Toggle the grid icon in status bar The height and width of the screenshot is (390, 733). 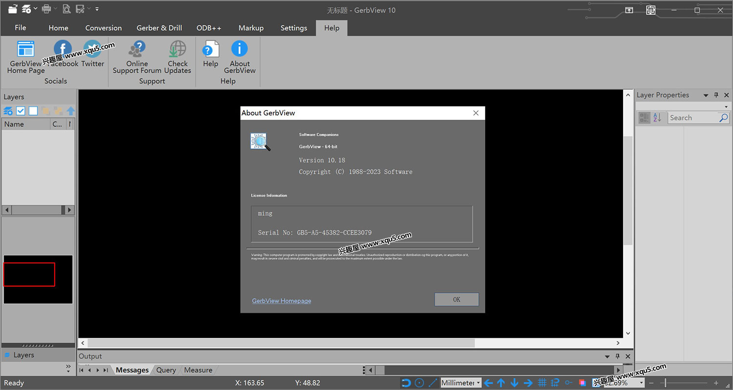point(542,383)
